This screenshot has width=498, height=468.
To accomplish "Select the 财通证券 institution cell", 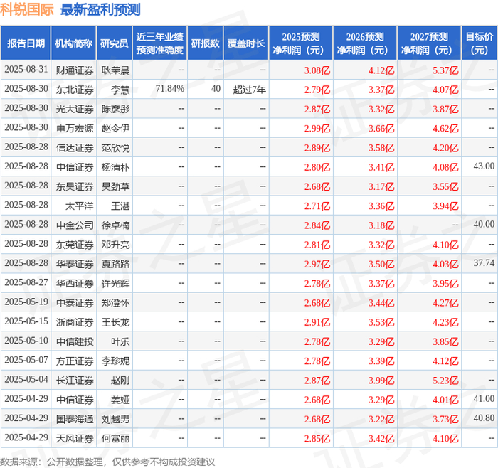I will click(75, 70).
